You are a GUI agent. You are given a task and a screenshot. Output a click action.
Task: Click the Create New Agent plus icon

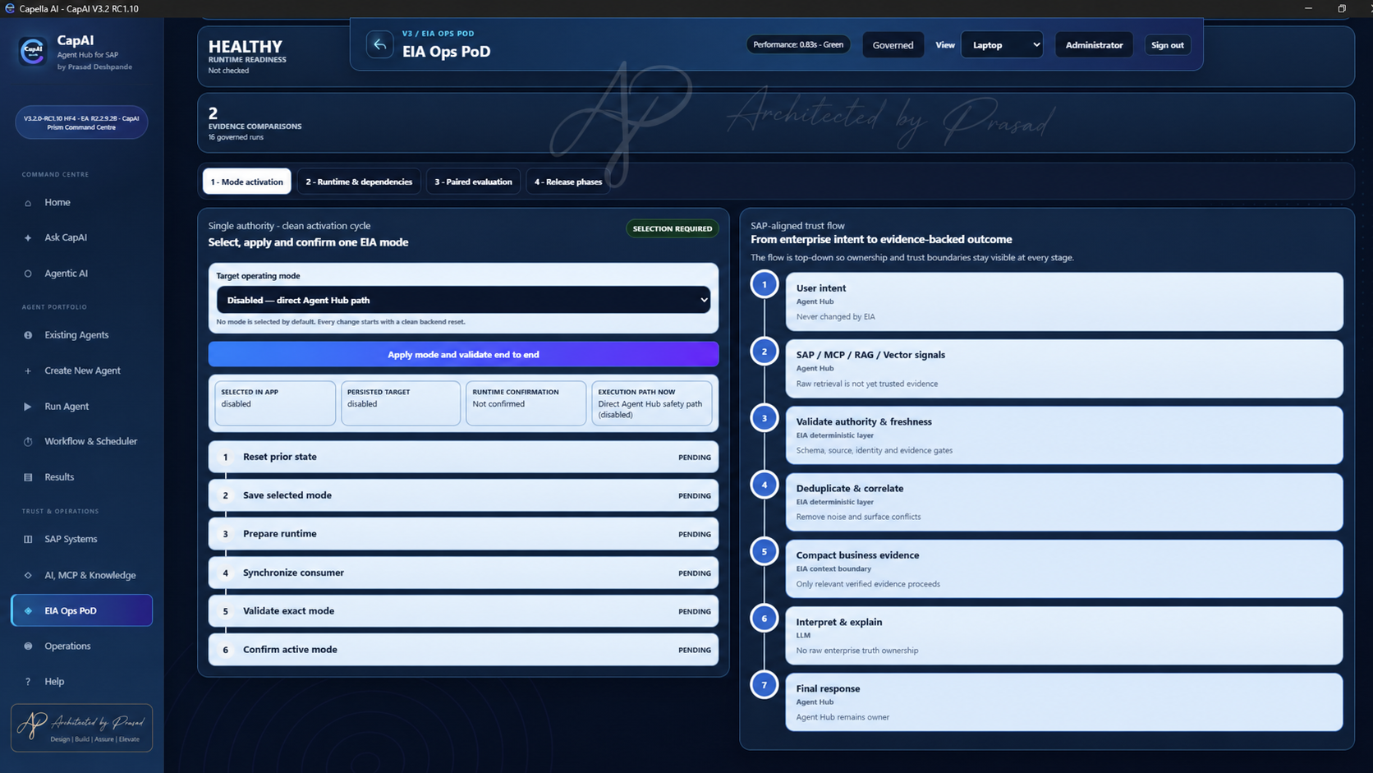(28, 370)
